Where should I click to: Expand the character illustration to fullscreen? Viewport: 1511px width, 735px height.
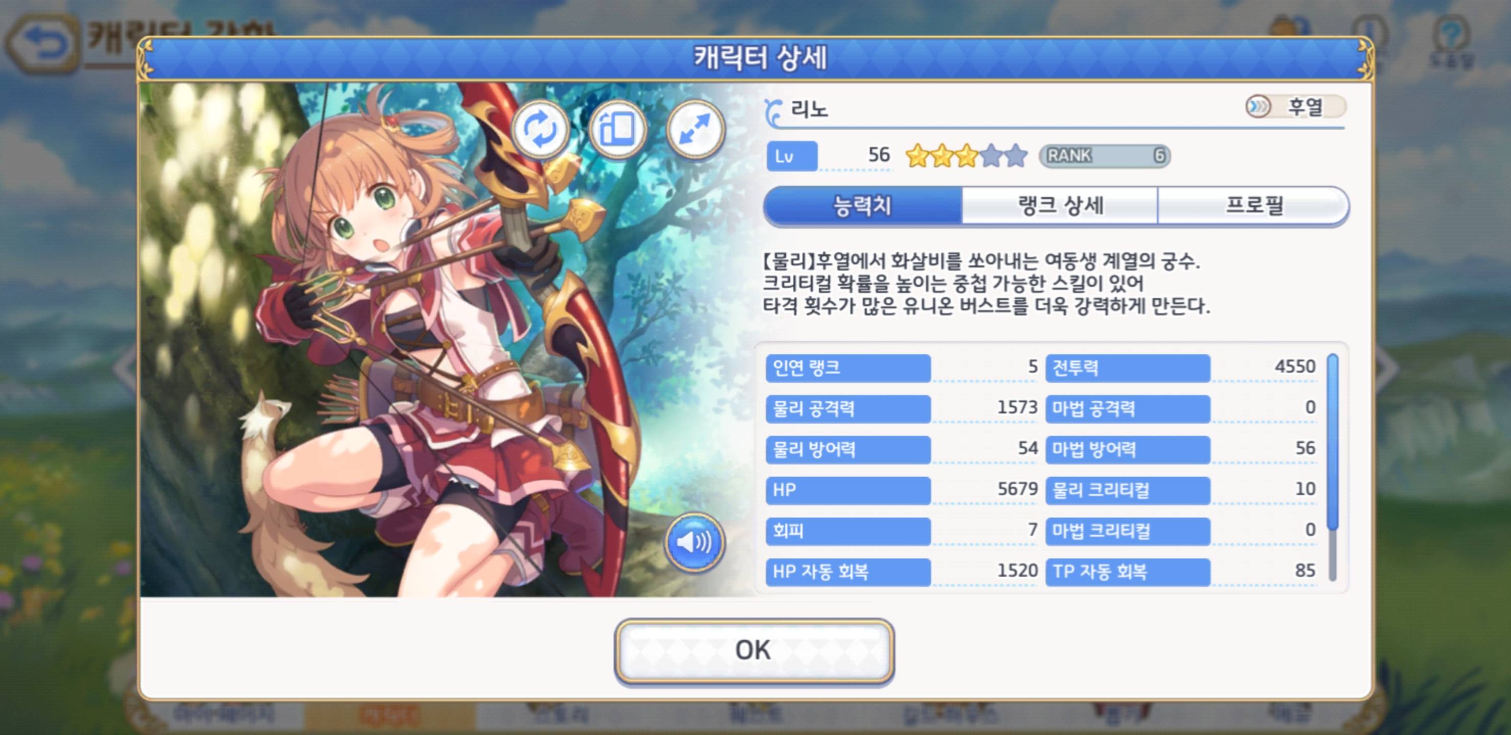click(x=695, y=129)
